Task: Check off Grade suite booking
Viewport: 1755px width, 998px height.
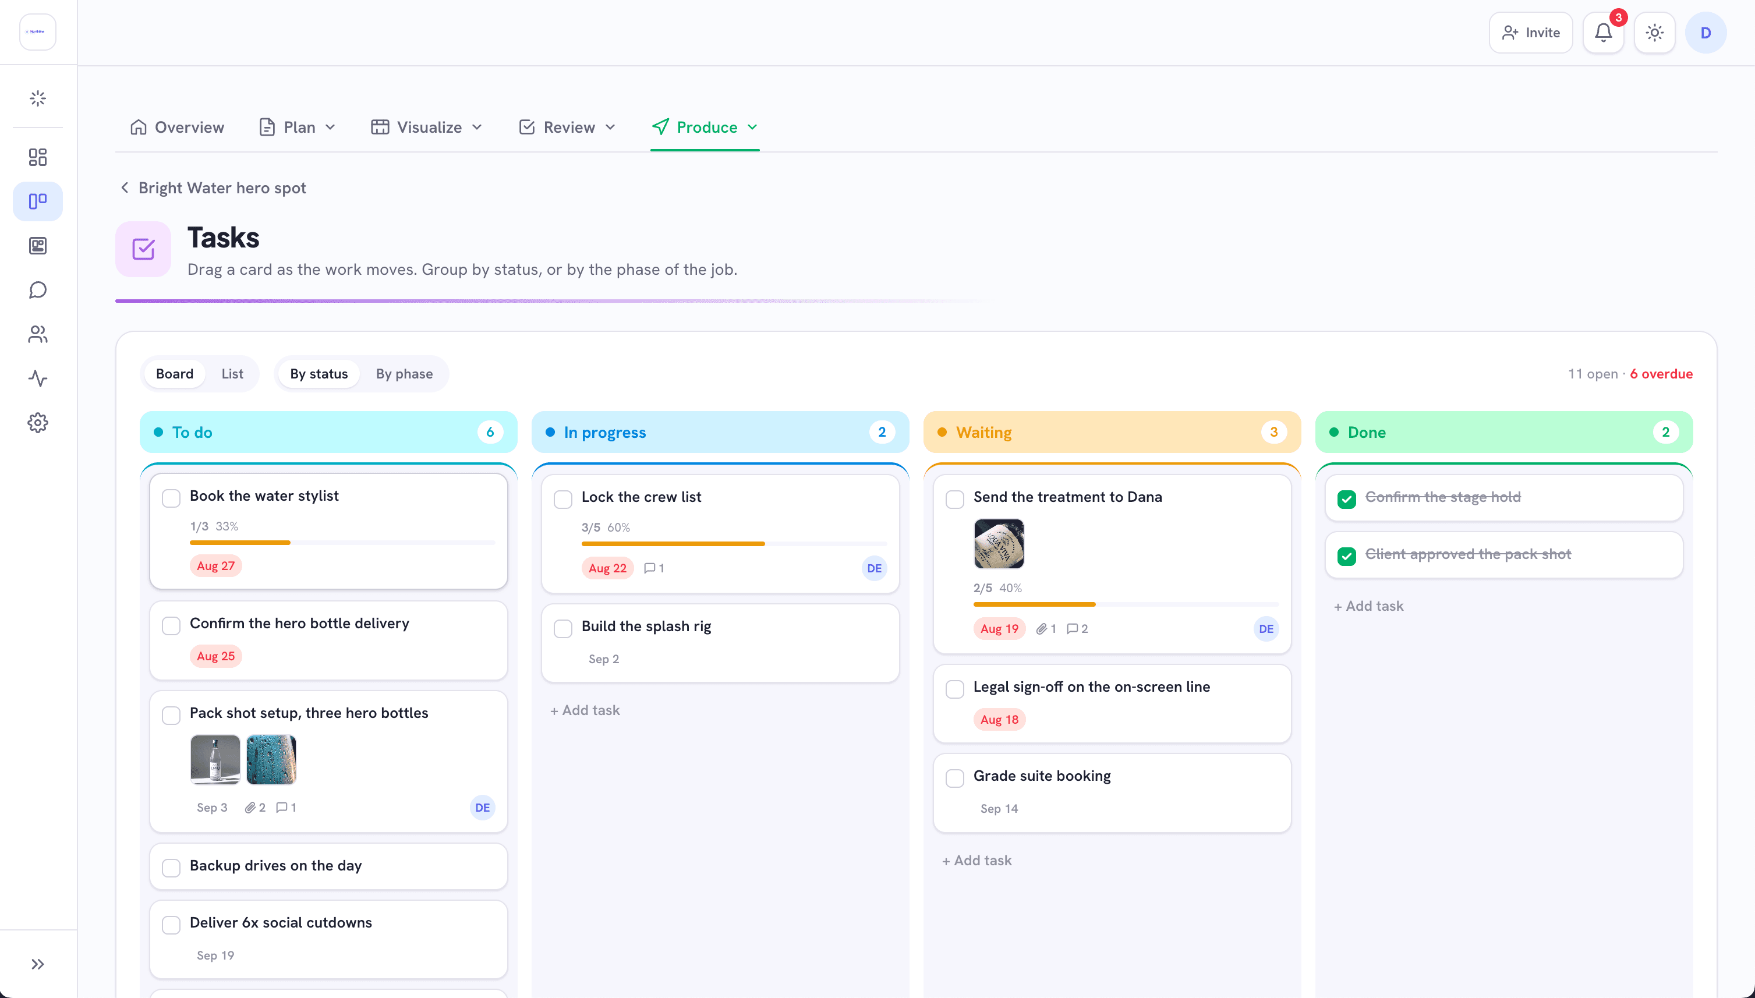Action: (956, 778)
